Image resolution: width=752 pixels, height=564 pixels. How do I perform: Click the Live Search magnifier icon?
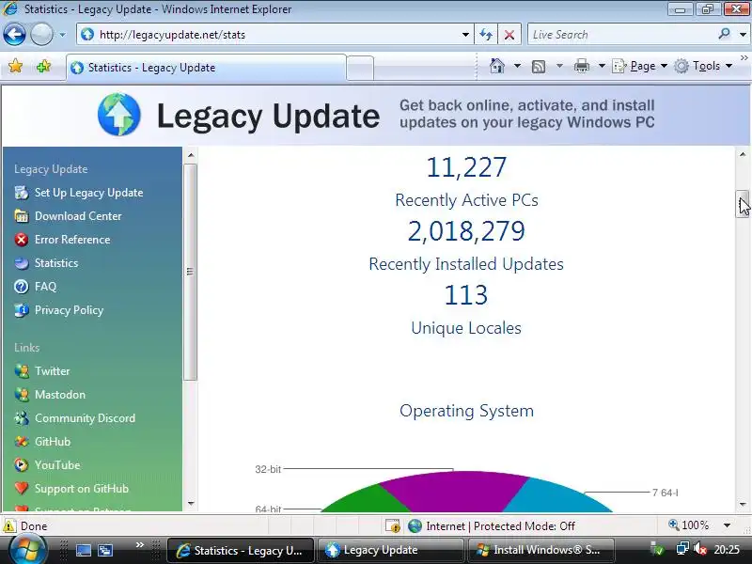[x=724, y=34]
